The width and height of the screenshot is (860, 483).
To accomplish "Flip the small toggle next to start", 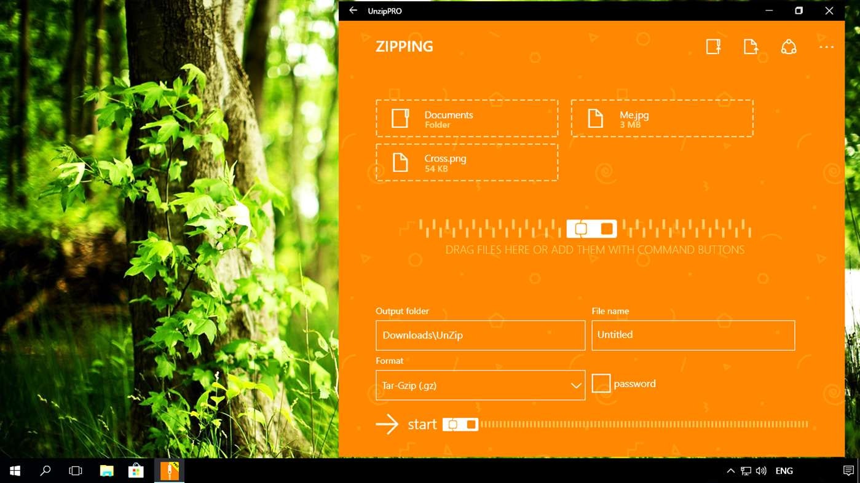I will coord(460,424).
